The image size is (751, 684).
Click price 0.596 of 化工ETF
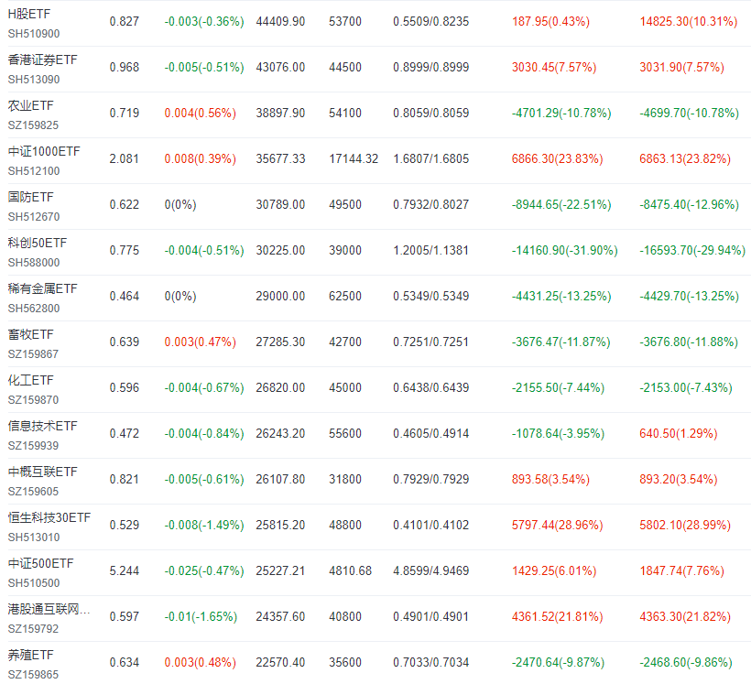point(124,387)
